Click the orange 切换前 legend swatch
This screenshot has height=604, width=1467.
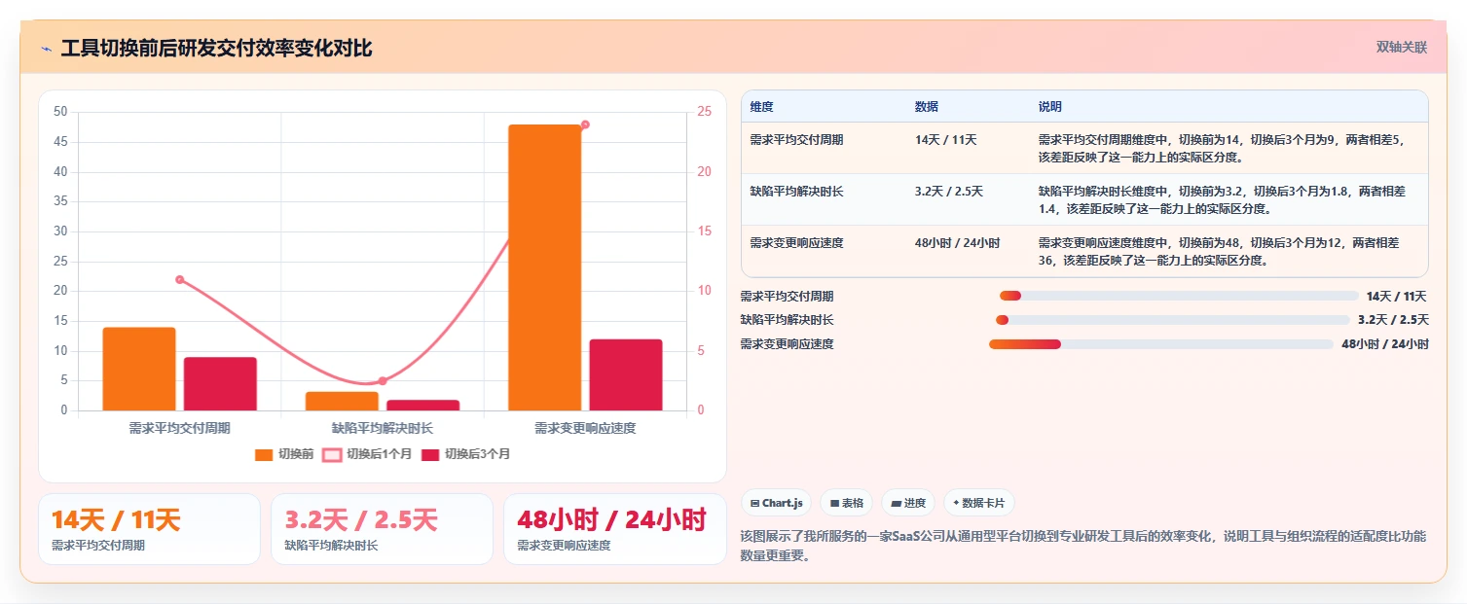[x=264, y=454]
